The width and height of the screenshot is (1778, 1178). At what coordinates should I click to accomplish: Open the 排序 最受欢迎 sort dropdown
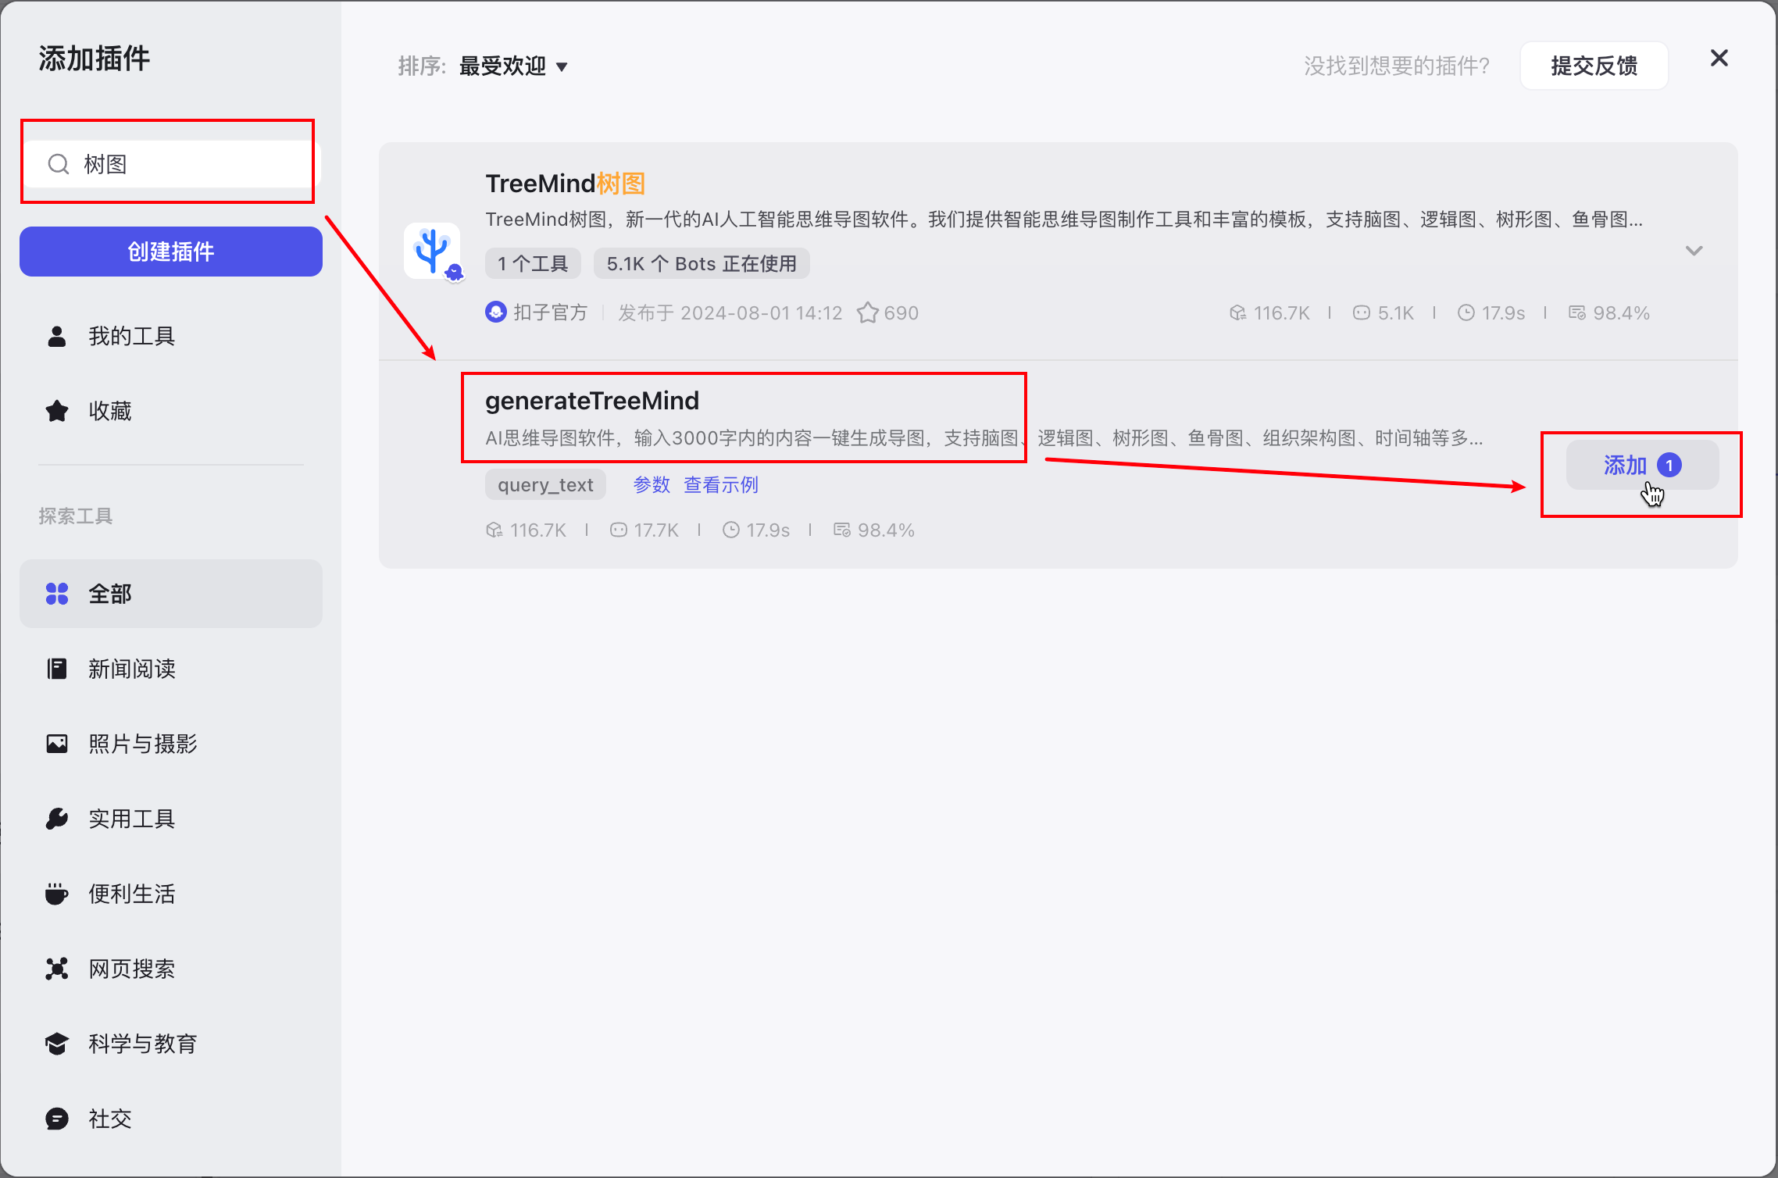[x=512, y=66]
